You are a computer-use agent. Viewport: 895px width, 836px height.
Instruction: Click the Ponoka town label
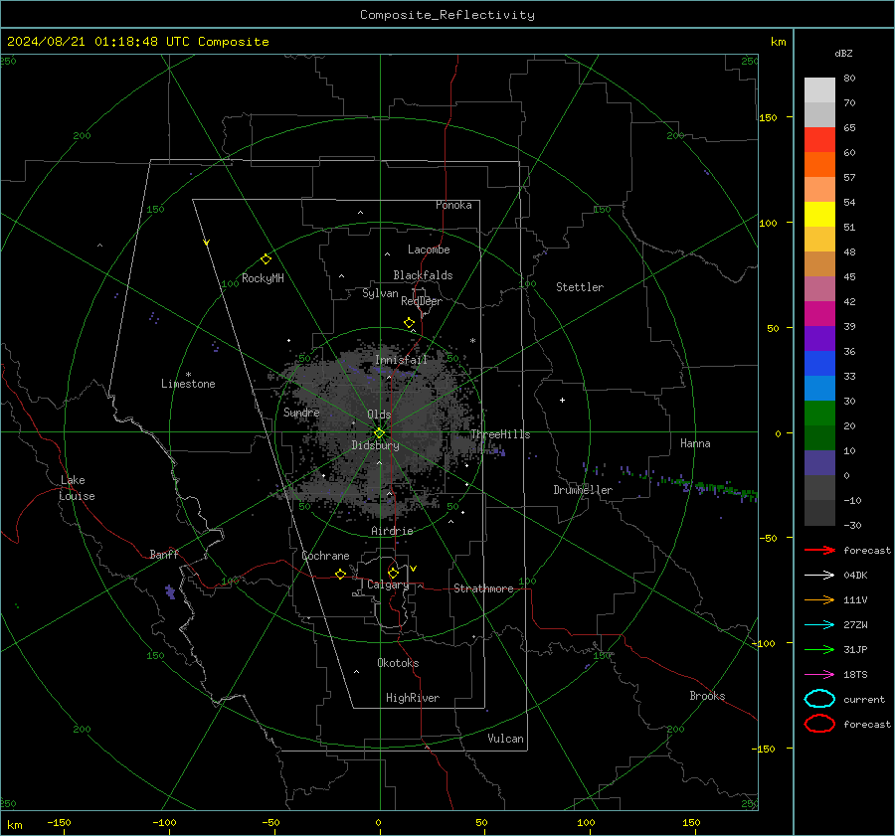pyautogui.click(x=453, y=206)
